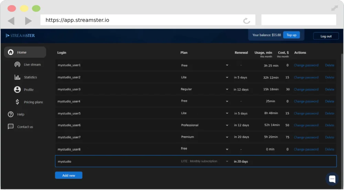Change password for mystudio_user3

coord(306,90)
